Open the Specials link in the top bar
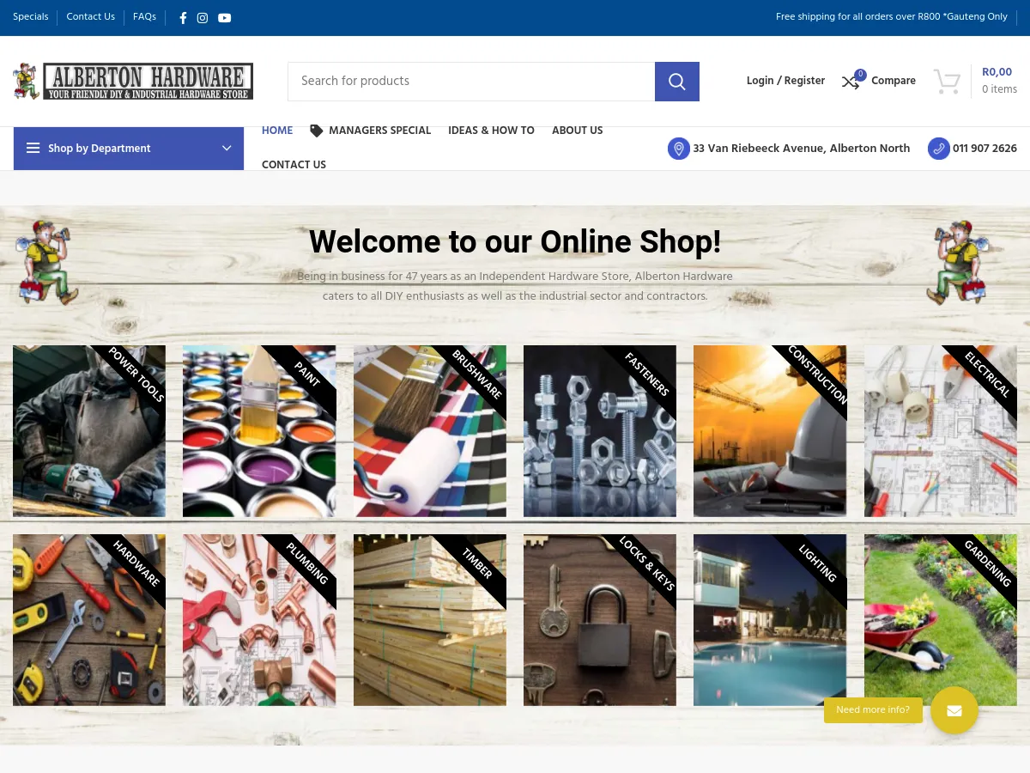The height and width of the screenshot is (773, 1030). click(x=30, y=17)
